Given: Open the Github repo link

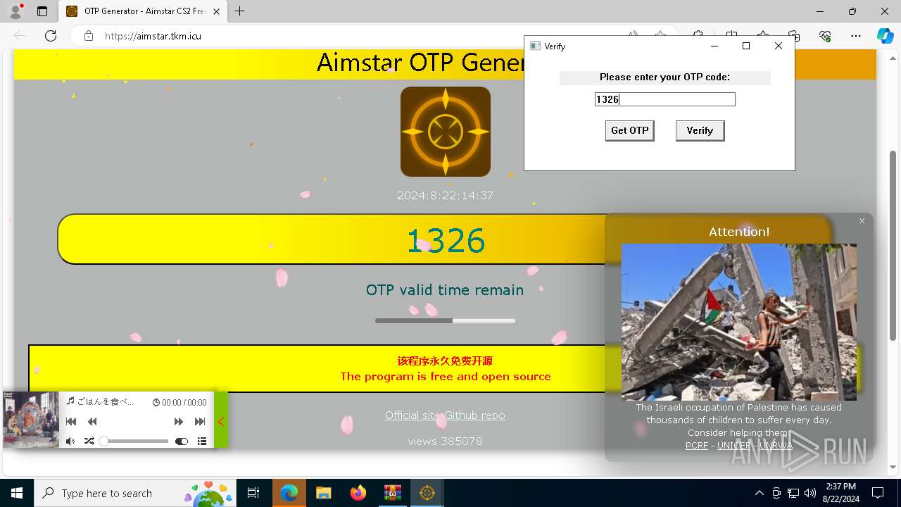Looking at the screenshot, I should point(475,415).
